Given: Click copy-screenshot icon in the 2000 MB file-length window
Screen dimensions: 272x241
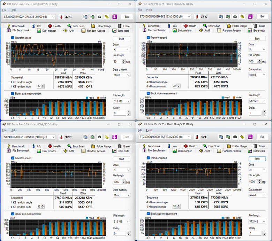Looking at the screenshot, I should point(92,137).
